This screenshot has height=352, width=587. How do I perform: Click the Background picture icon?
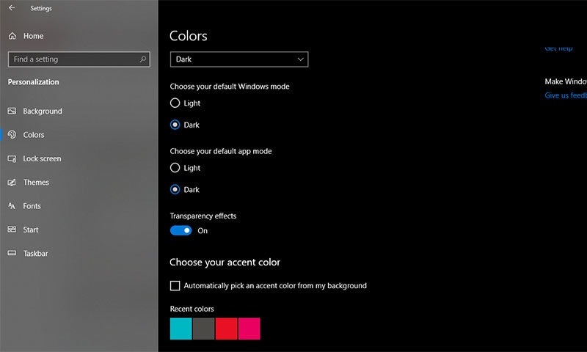12,111
